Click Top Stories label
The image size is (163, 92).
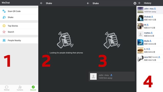coord(13,26)
